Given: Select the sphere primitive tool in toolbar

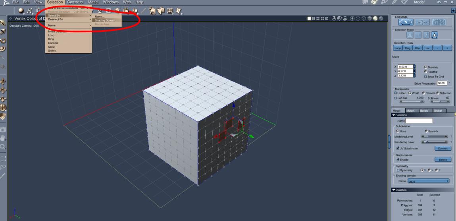Looking at the screenshot, I should pos(21,11).
